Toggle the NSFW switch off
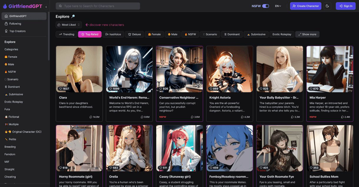 point(265,6)
